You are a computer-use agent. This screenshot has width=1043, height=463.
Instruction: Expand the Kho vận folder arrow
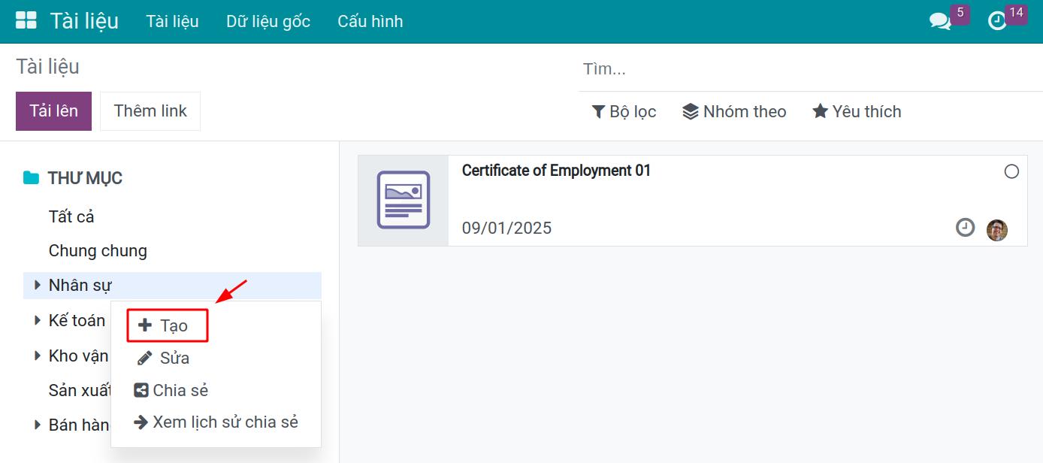coord(37,356)
